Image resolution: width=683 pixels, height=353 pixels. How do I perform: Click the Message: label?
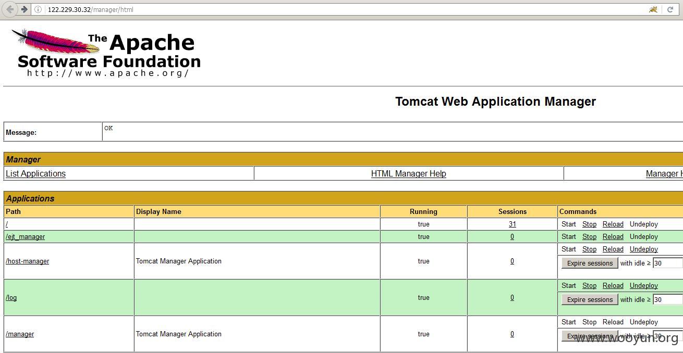[21, 132]
